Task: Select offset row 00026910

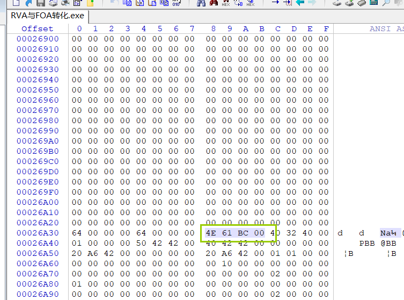Action: [38, 49]
